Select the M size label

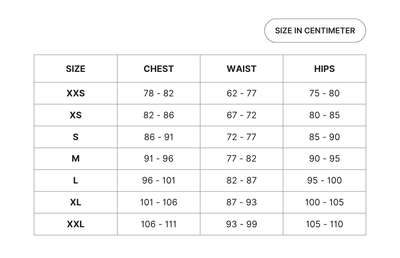(x=76, y=159)
